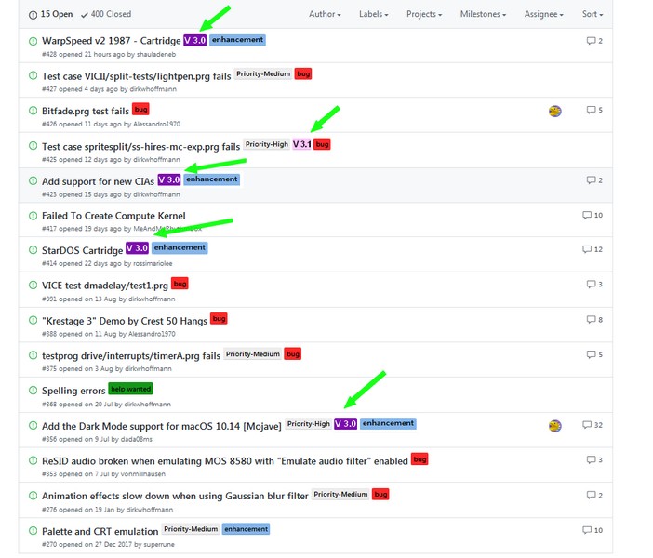653x558 pixels.
Task: Open issue Bitfade.prg test fails
Action: tap(86, 112)
